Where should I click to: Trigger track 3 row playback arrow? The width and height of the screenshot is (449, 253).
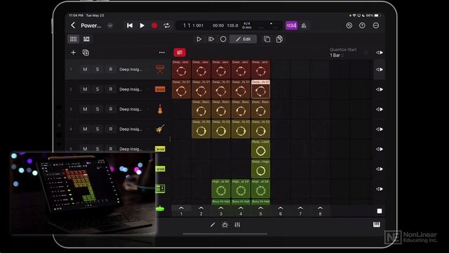tap(380, 110)
